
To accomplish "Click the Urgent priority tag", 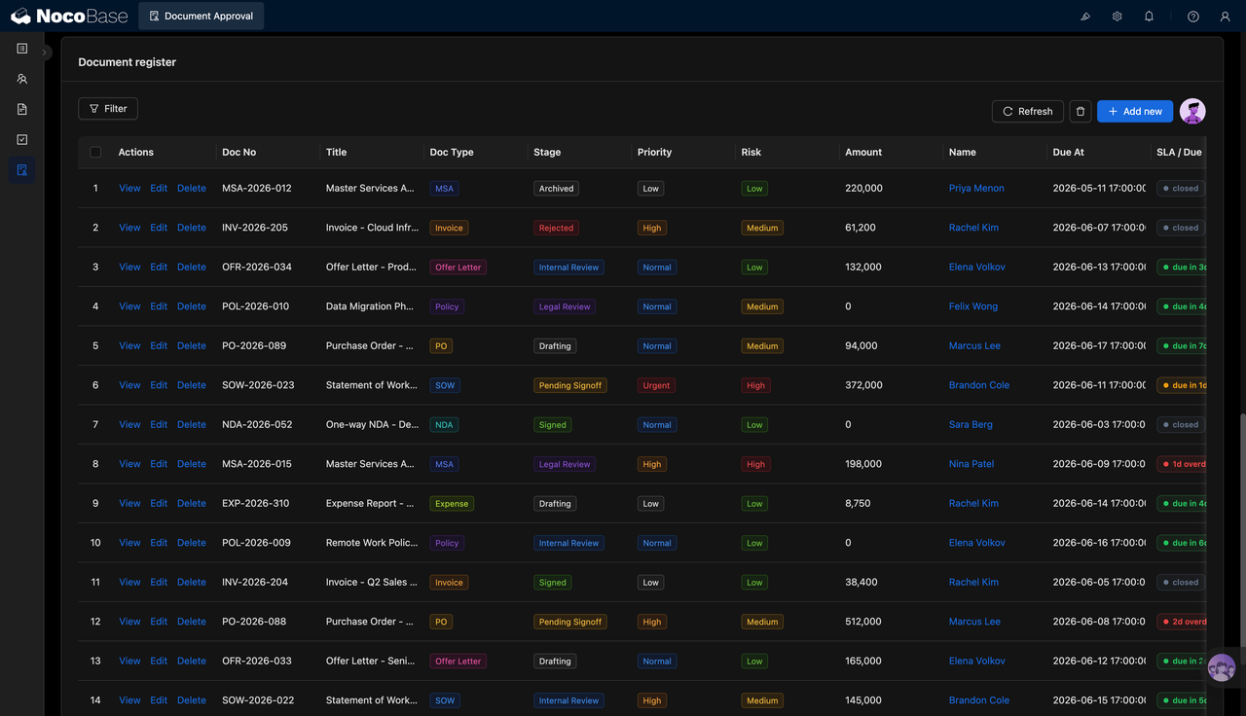I will 656,385.
